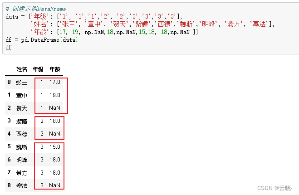Click the number 15 in the 年龄 list
Screen dimensions: 299x195
(142, 32)
